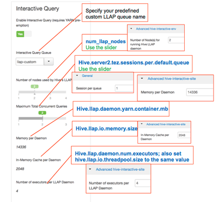Toggle the Enable Interactive Query Yes switch
The height and width of the screenshot is (202, 218).
click(24, 34)
